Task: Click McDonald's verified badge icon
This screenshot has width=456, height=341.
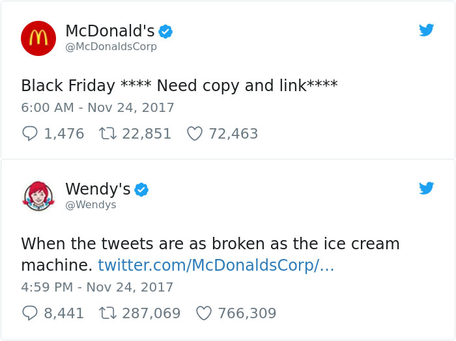Action: [x=165, y=31]
